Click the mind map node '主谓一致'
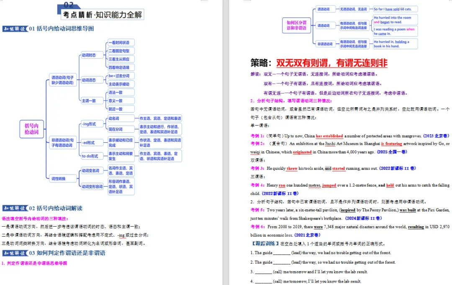 (x=91, y=101)
